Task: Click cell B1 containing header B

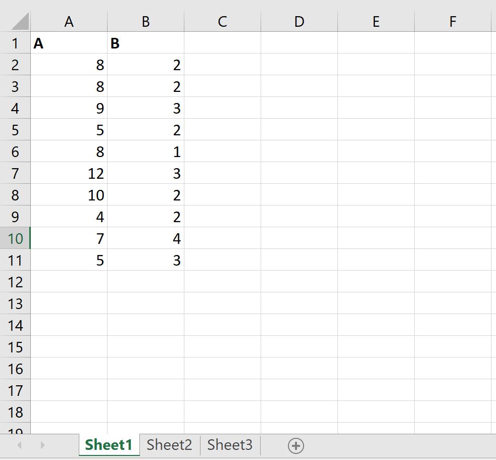Action: tap(145, 43)
